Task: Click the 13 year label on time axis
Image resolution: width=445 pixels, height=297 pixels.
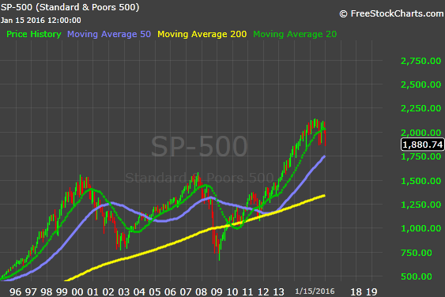Action: (x=278, y=292)
